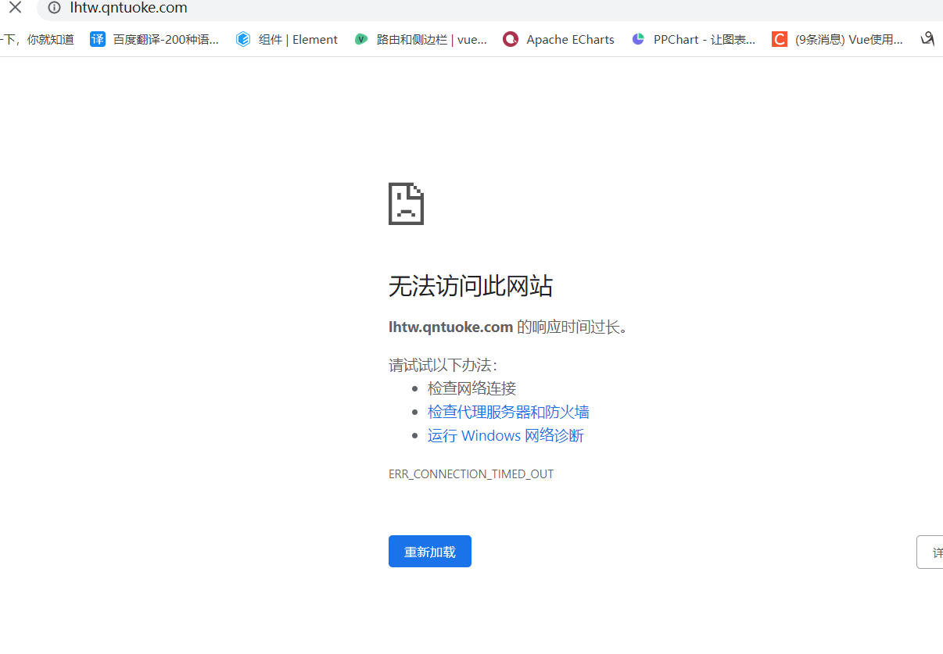The width and height of the screenshot is (943, 654).
Task: Click the PPChart pie chart icon
Action: (638, 38)
